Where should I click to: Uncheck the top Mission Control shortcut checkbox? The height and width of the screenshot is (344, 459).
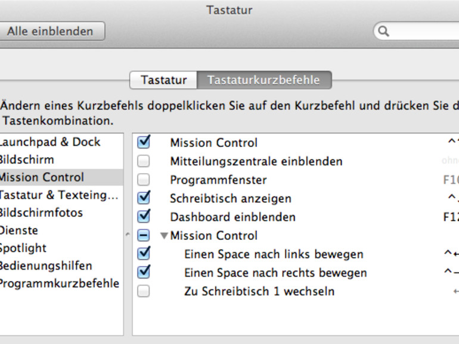coord(144,142)
